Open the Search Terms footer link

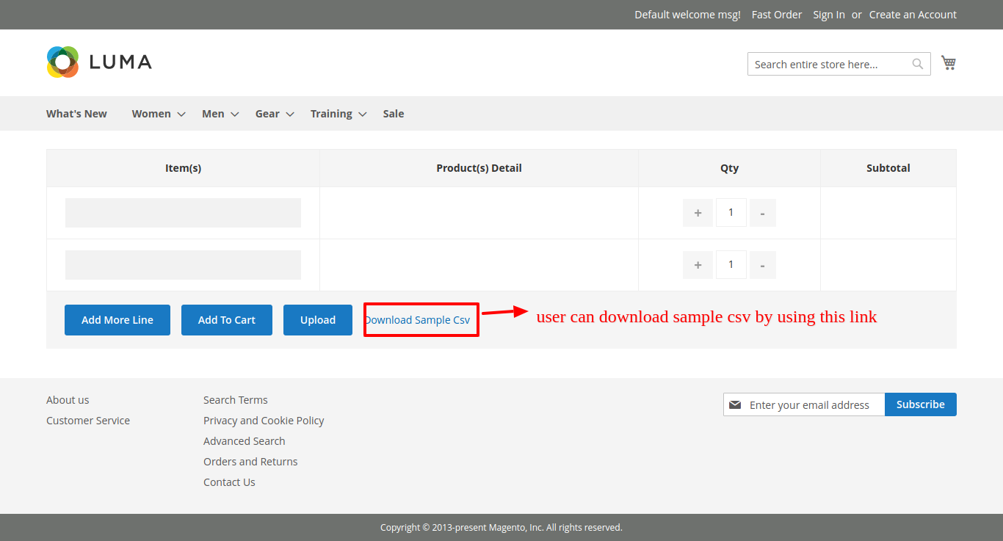pos(236,400)
